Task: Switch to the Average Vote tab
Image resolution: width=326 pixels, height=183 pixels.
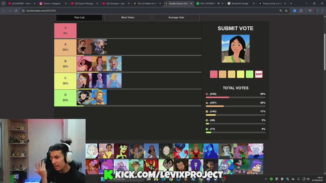Action: pos(176,18)
